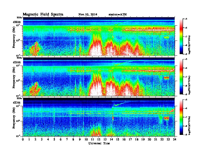Image resolution: width=208 pixels, height=160 pixels.
Task: Click hour 17 on the time axis
Action: coord(130,139)
